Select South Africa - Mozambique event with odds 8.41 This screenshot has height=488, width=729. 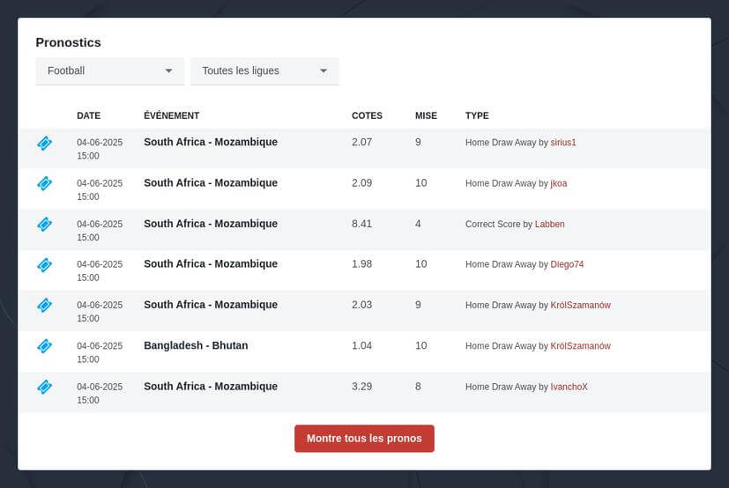pyautogui.click(x=211, y=224)
